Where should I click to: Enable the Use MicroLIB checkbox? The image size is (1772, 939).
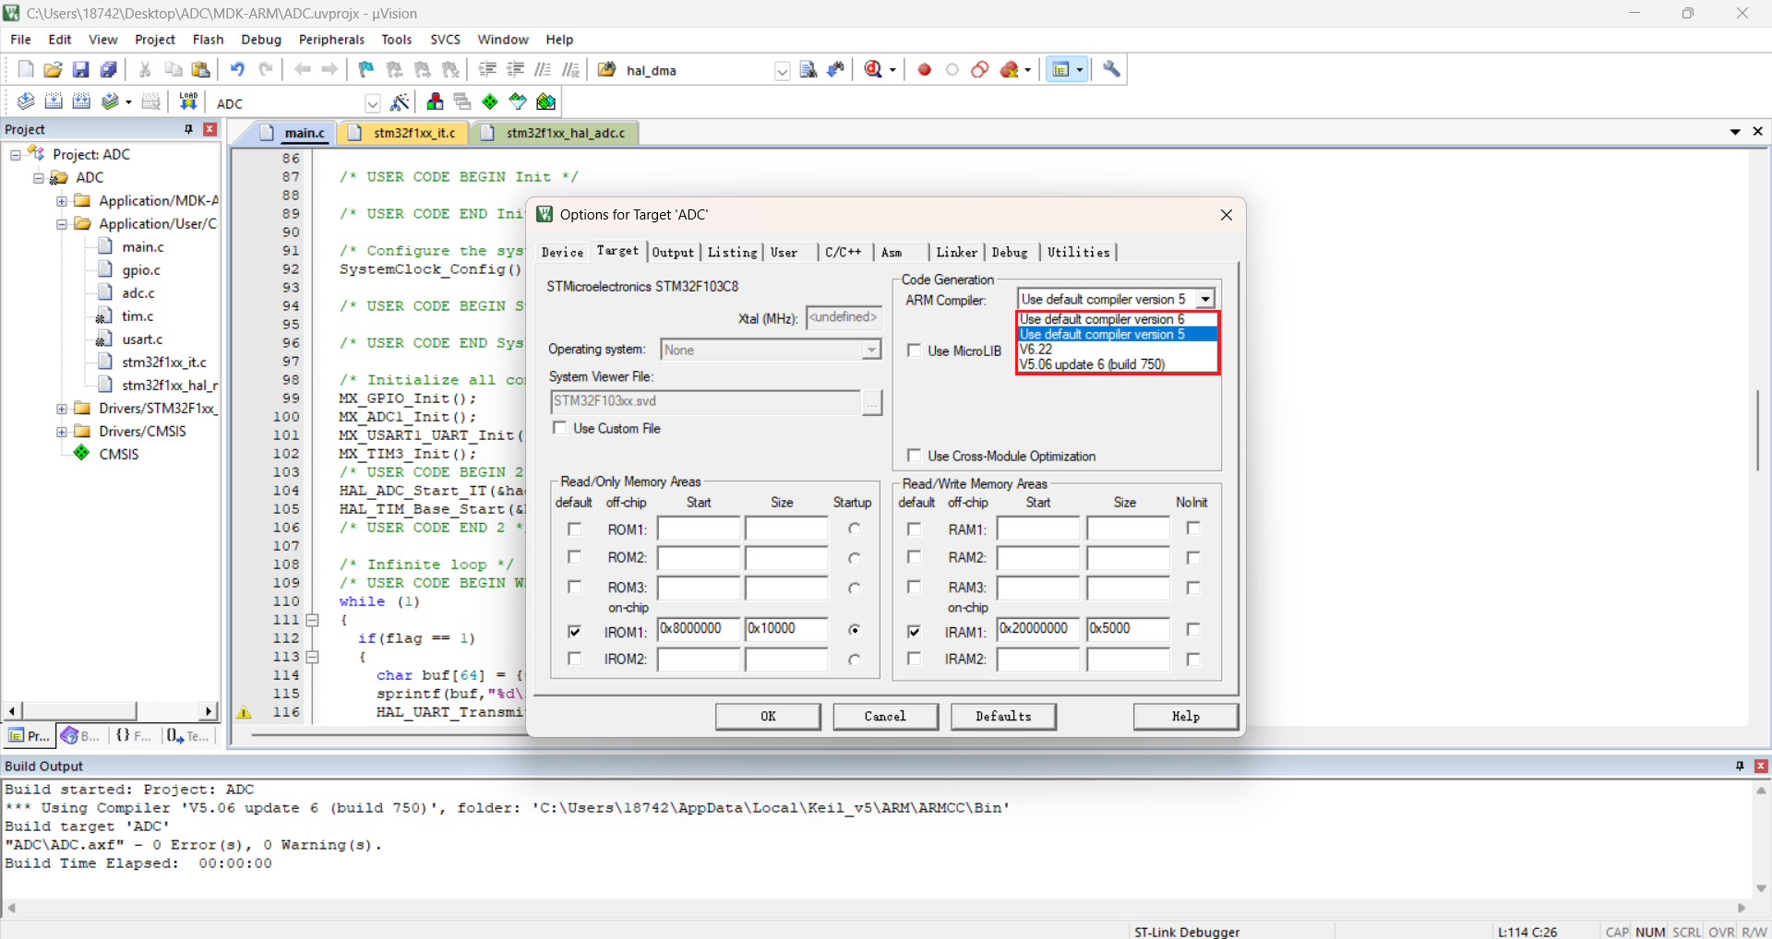point(914,351)
